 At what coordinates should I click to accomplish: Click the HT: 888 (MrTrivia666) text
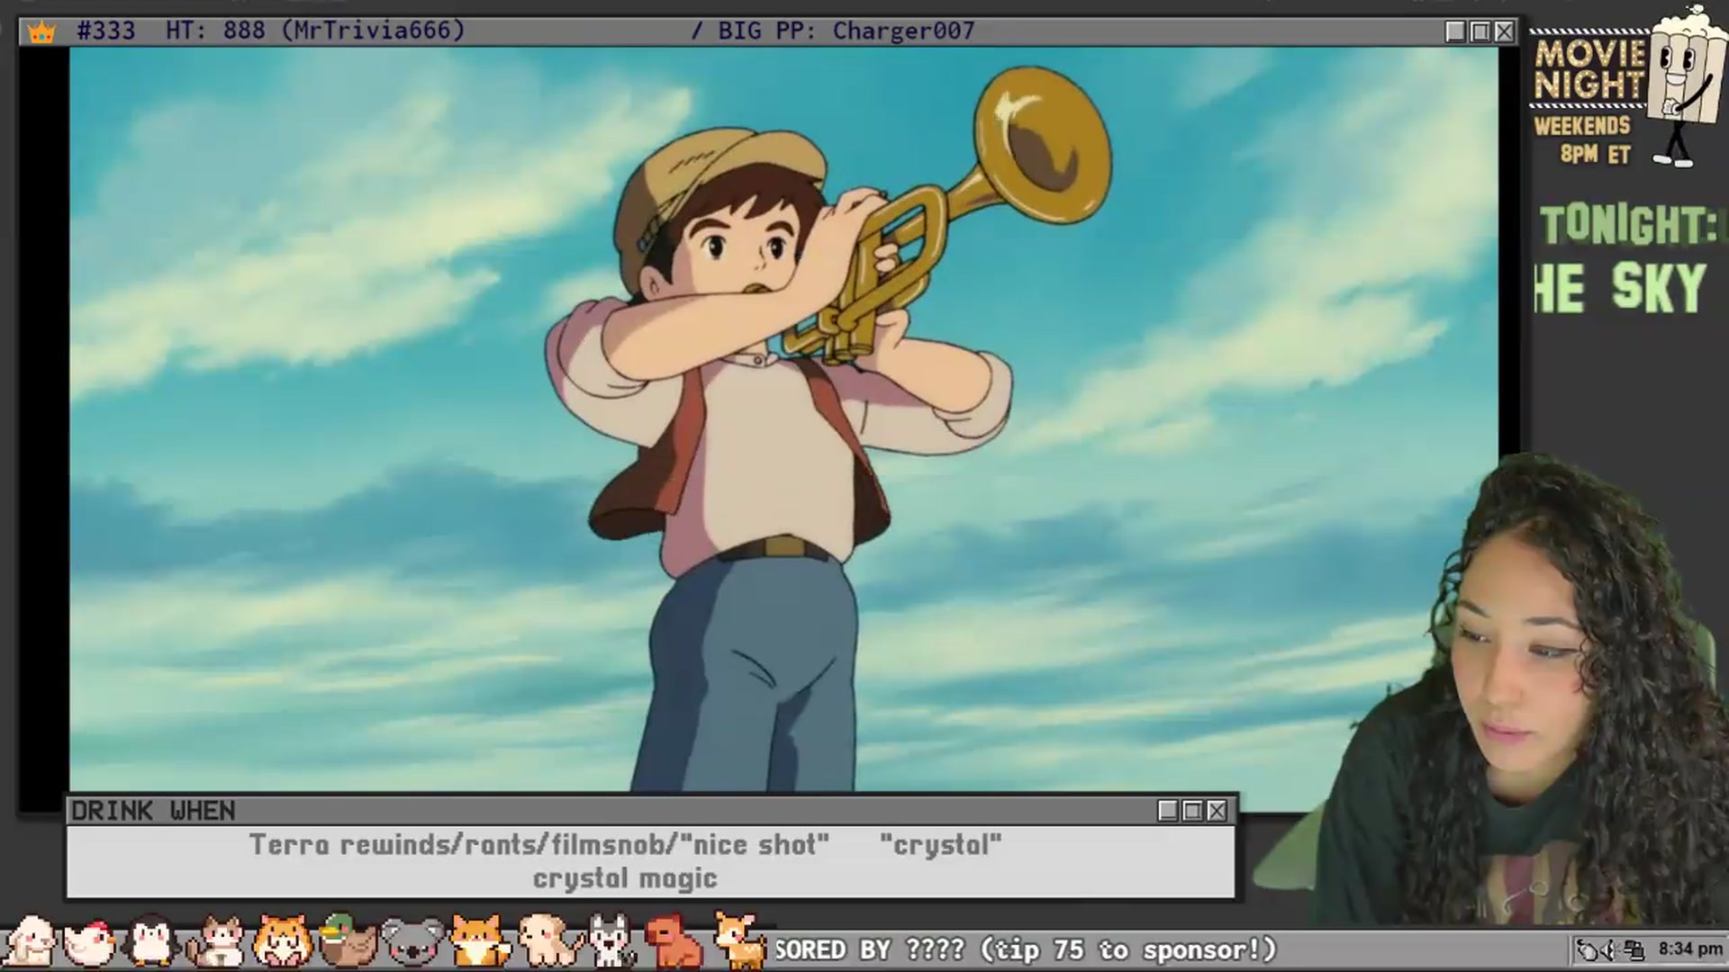[315, 31]
